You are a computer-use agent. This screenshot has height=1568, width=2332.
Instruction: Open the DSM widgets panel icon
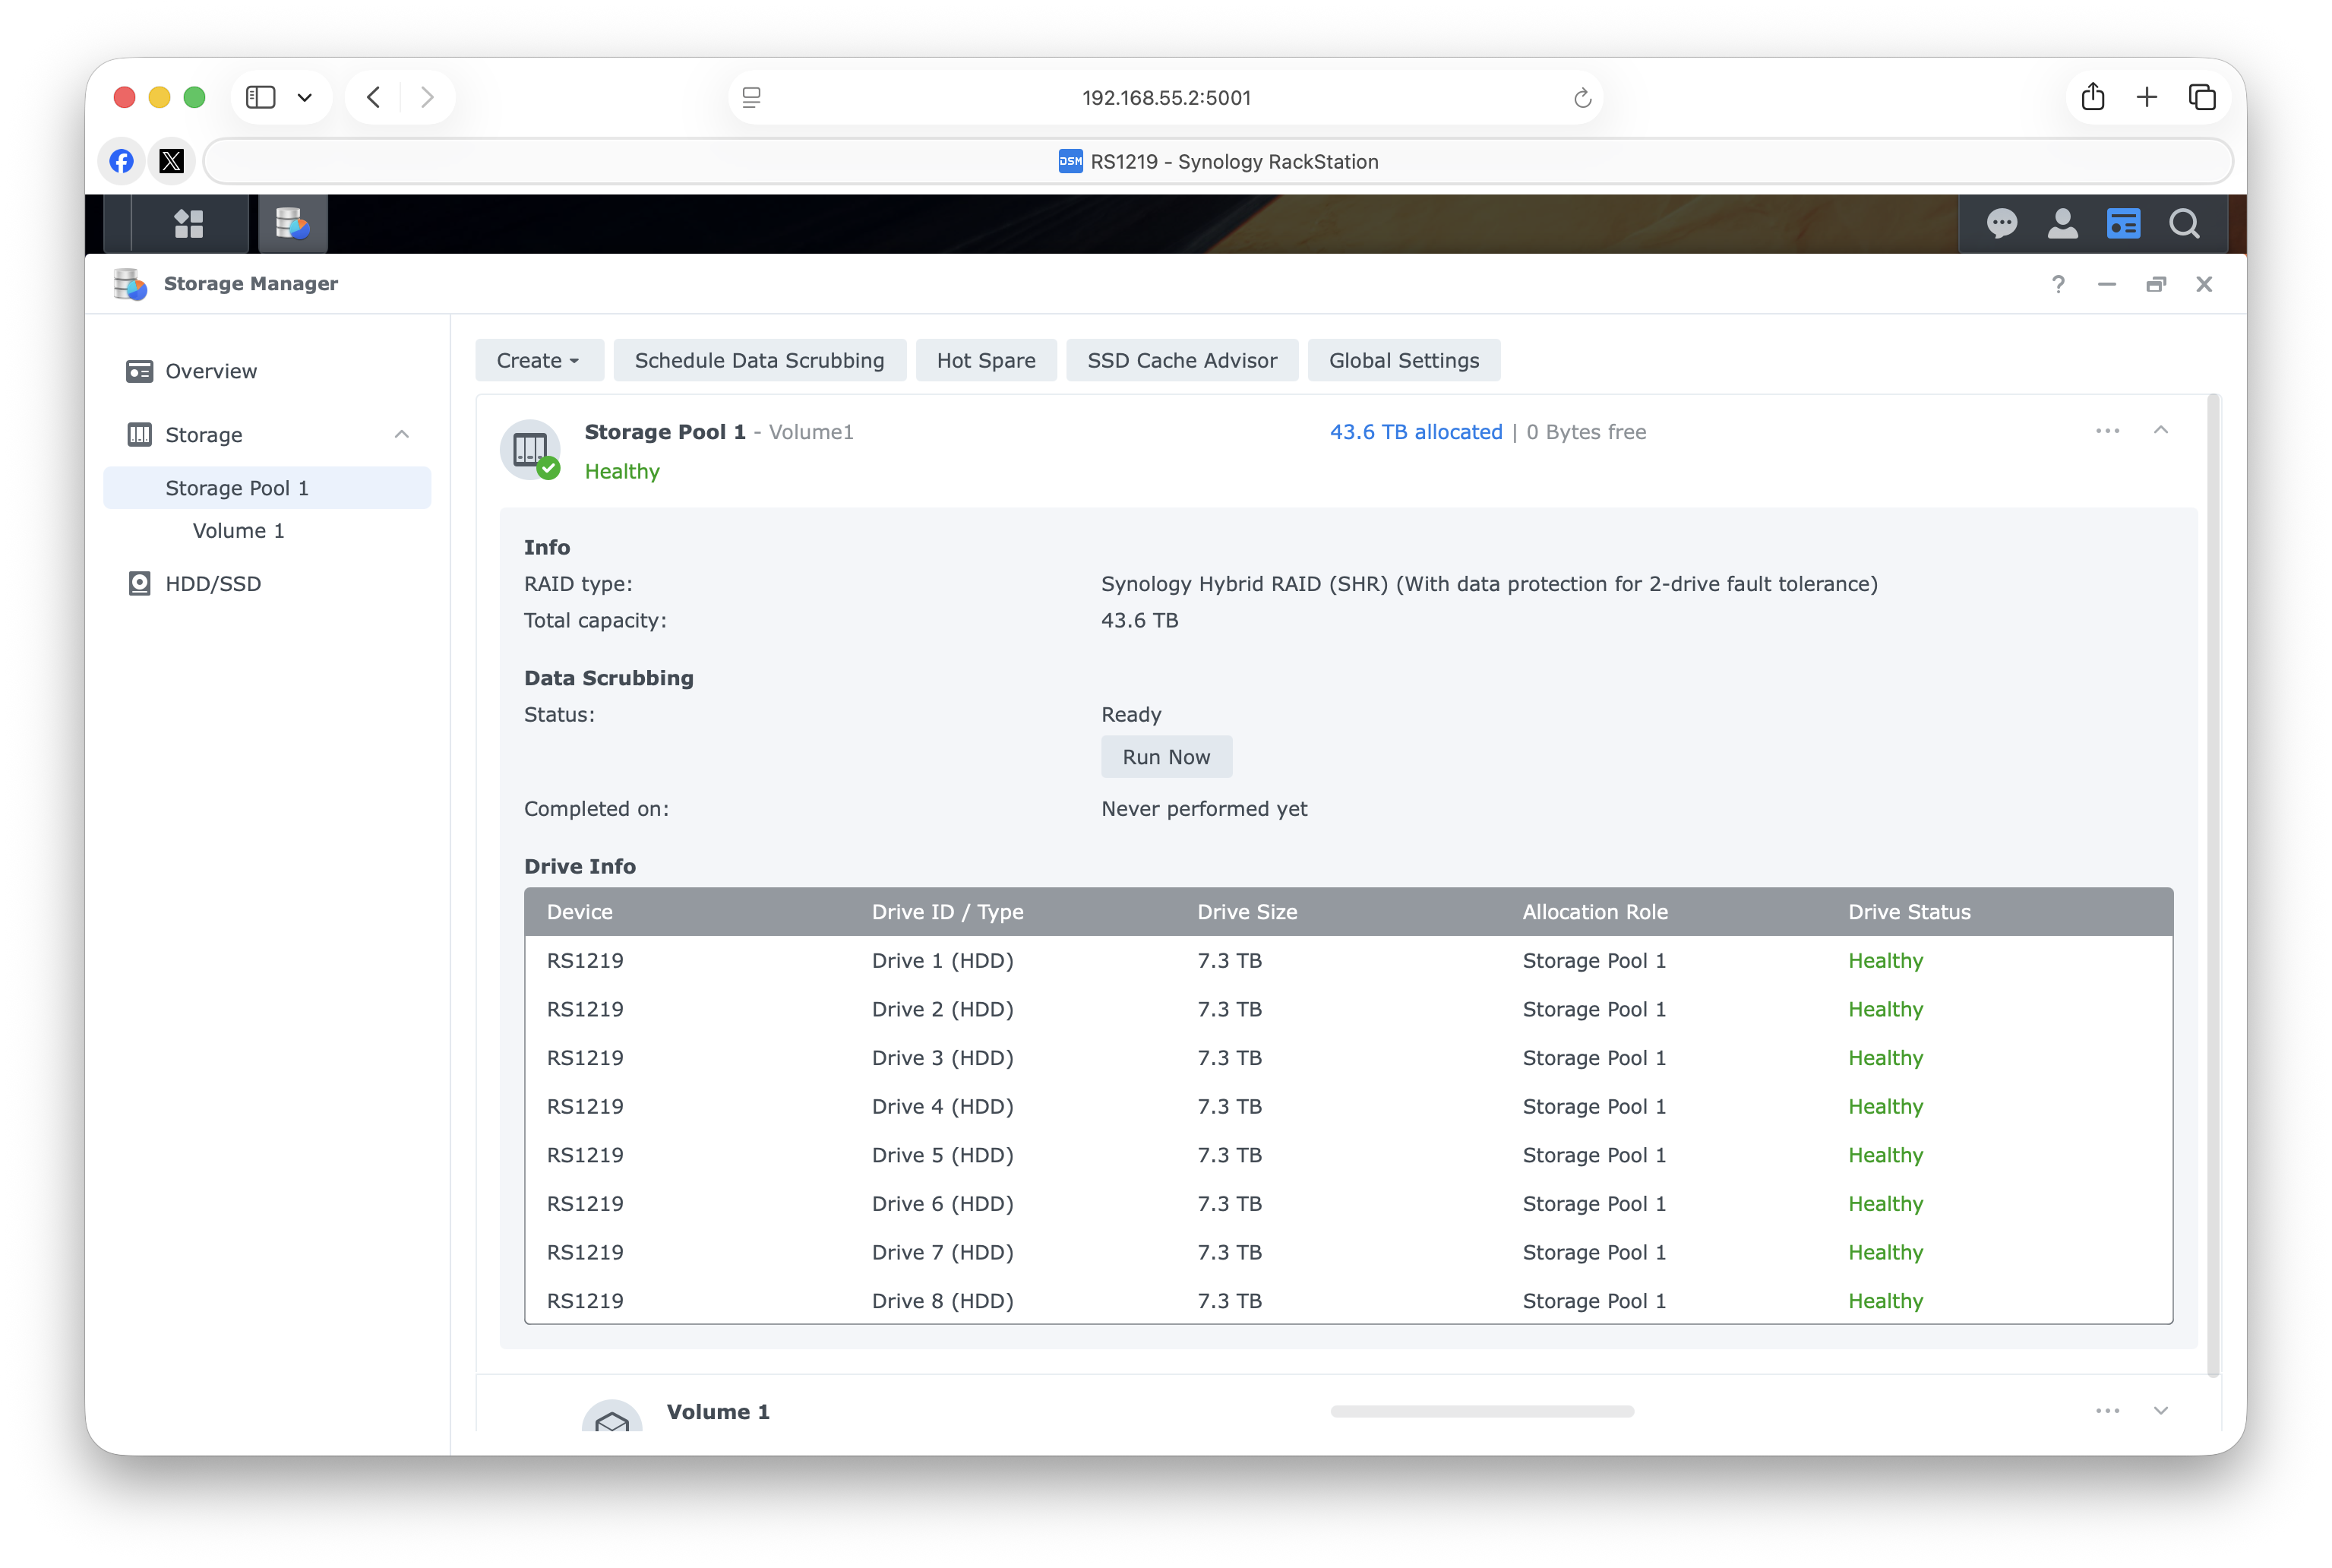pyautogui.click(x=2123, y=223)
